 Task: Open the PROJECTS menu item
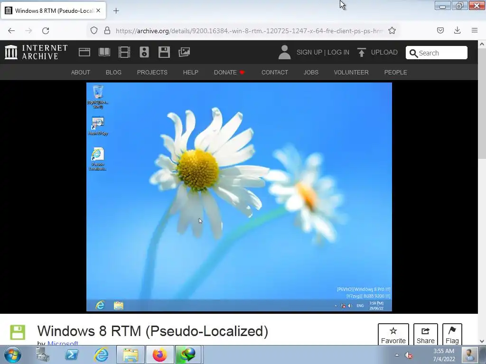point(152,73)
